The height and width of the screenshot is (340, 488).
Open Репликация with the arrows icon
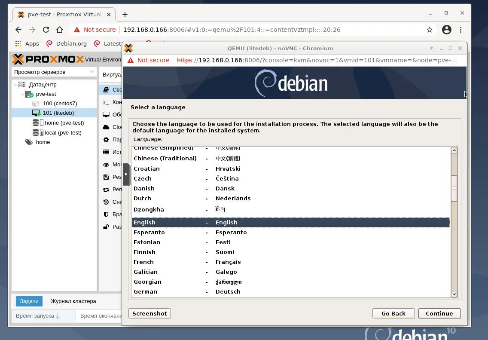(x=106, y=189)
